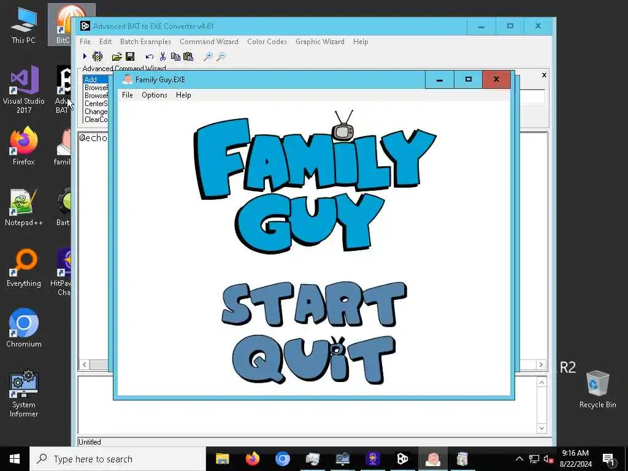Open Help menu in BAT to EXE Converter
This screenshot has width=628, height=471.
point(361,42)
